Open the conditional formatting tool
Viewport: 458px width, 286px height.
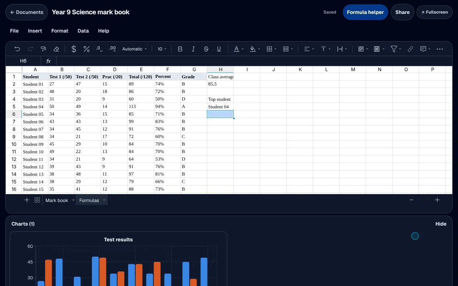click(x=361, y=49)
